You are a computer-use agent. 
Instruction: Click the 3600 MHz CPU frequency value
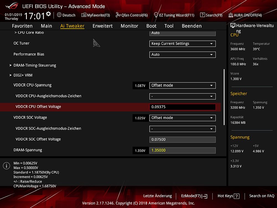(238, 49)
